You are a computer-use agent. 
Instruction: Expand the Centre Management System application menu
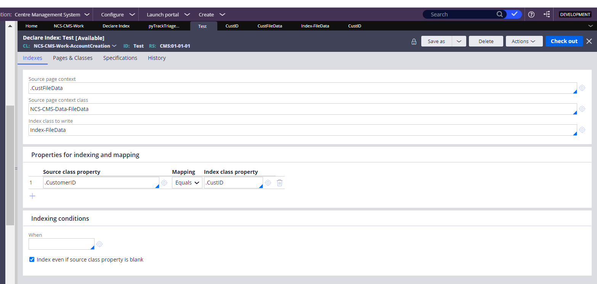pos(53,14)
